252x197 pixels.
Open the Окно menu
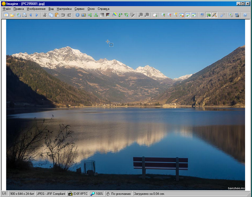91,9
